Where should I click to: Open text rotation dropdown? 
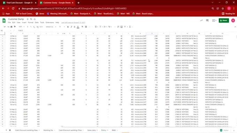pyautogui.click(x=110, y=27)
